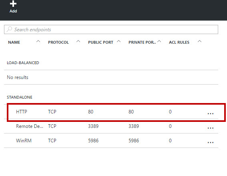Click the ACL RULES column header

[179, 42]
